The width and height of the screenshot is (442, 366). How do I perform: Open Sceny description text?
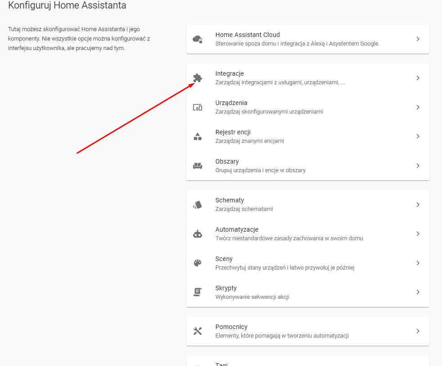pos(285,268)
